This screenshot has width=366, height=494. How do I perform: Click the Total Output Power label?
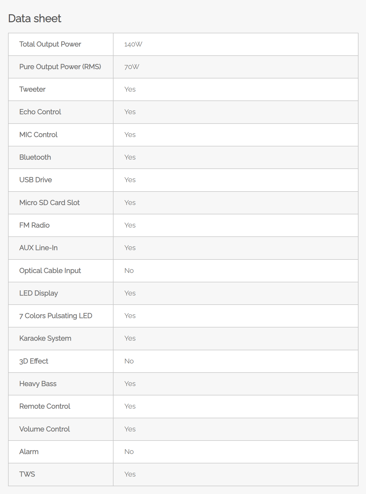point(50,44)
